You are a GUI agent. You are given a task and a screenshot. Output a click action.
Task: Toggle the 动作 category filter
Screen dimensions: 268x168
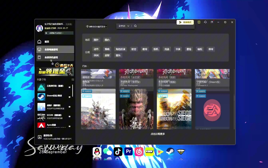[x=96, y=49]
